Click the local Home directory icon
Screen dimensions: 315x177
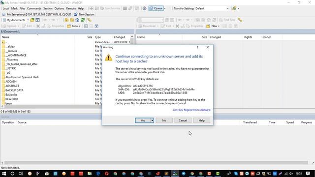[77, 20]
